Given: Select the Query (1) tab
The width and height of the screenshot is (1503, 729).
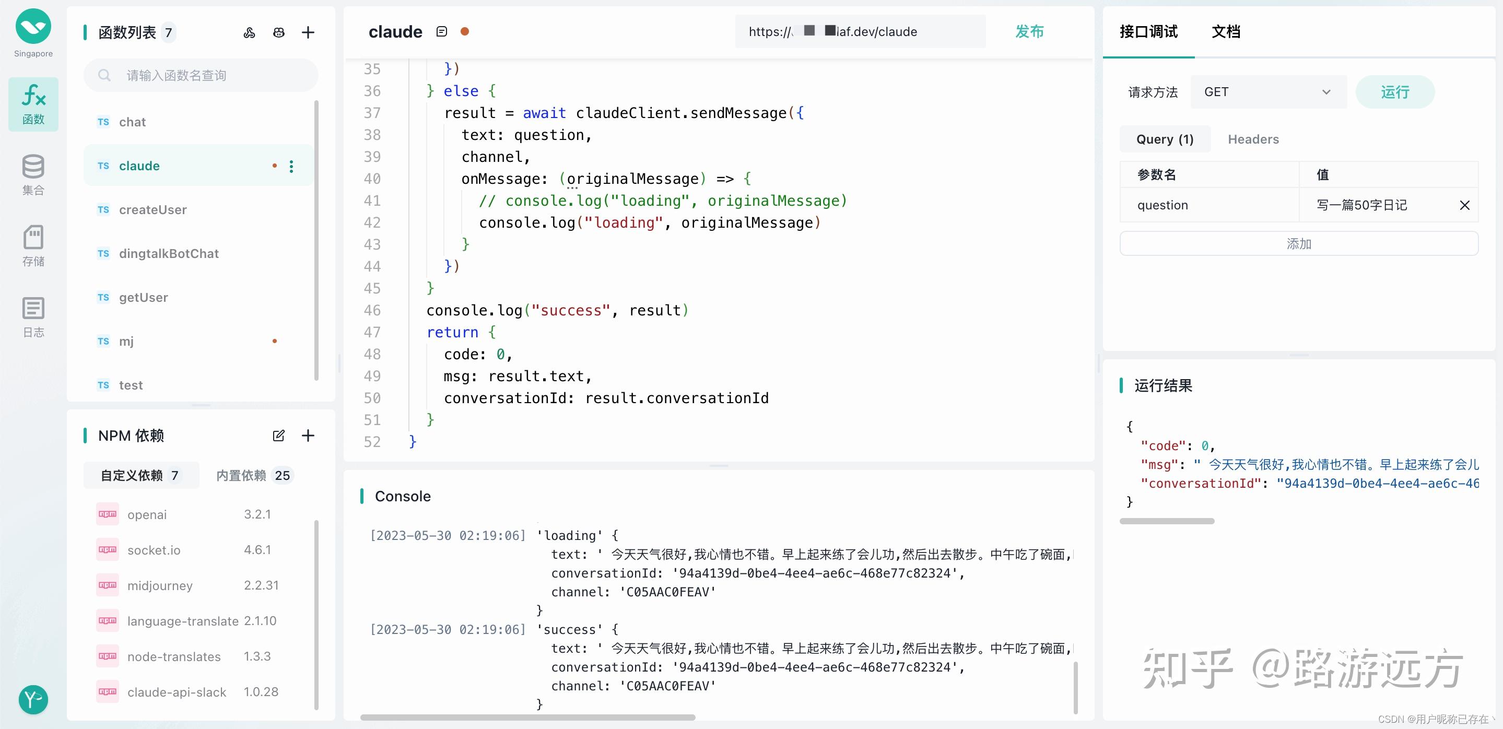Looking at the screenshot, I should (1164, 139).
